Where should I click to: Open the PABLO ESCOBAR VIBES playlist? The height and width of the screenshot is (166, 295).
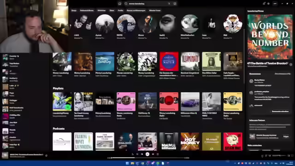212,101
